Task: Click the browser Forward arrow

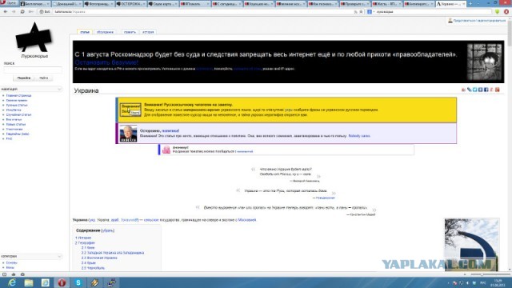Action: (x=14, y=12)
